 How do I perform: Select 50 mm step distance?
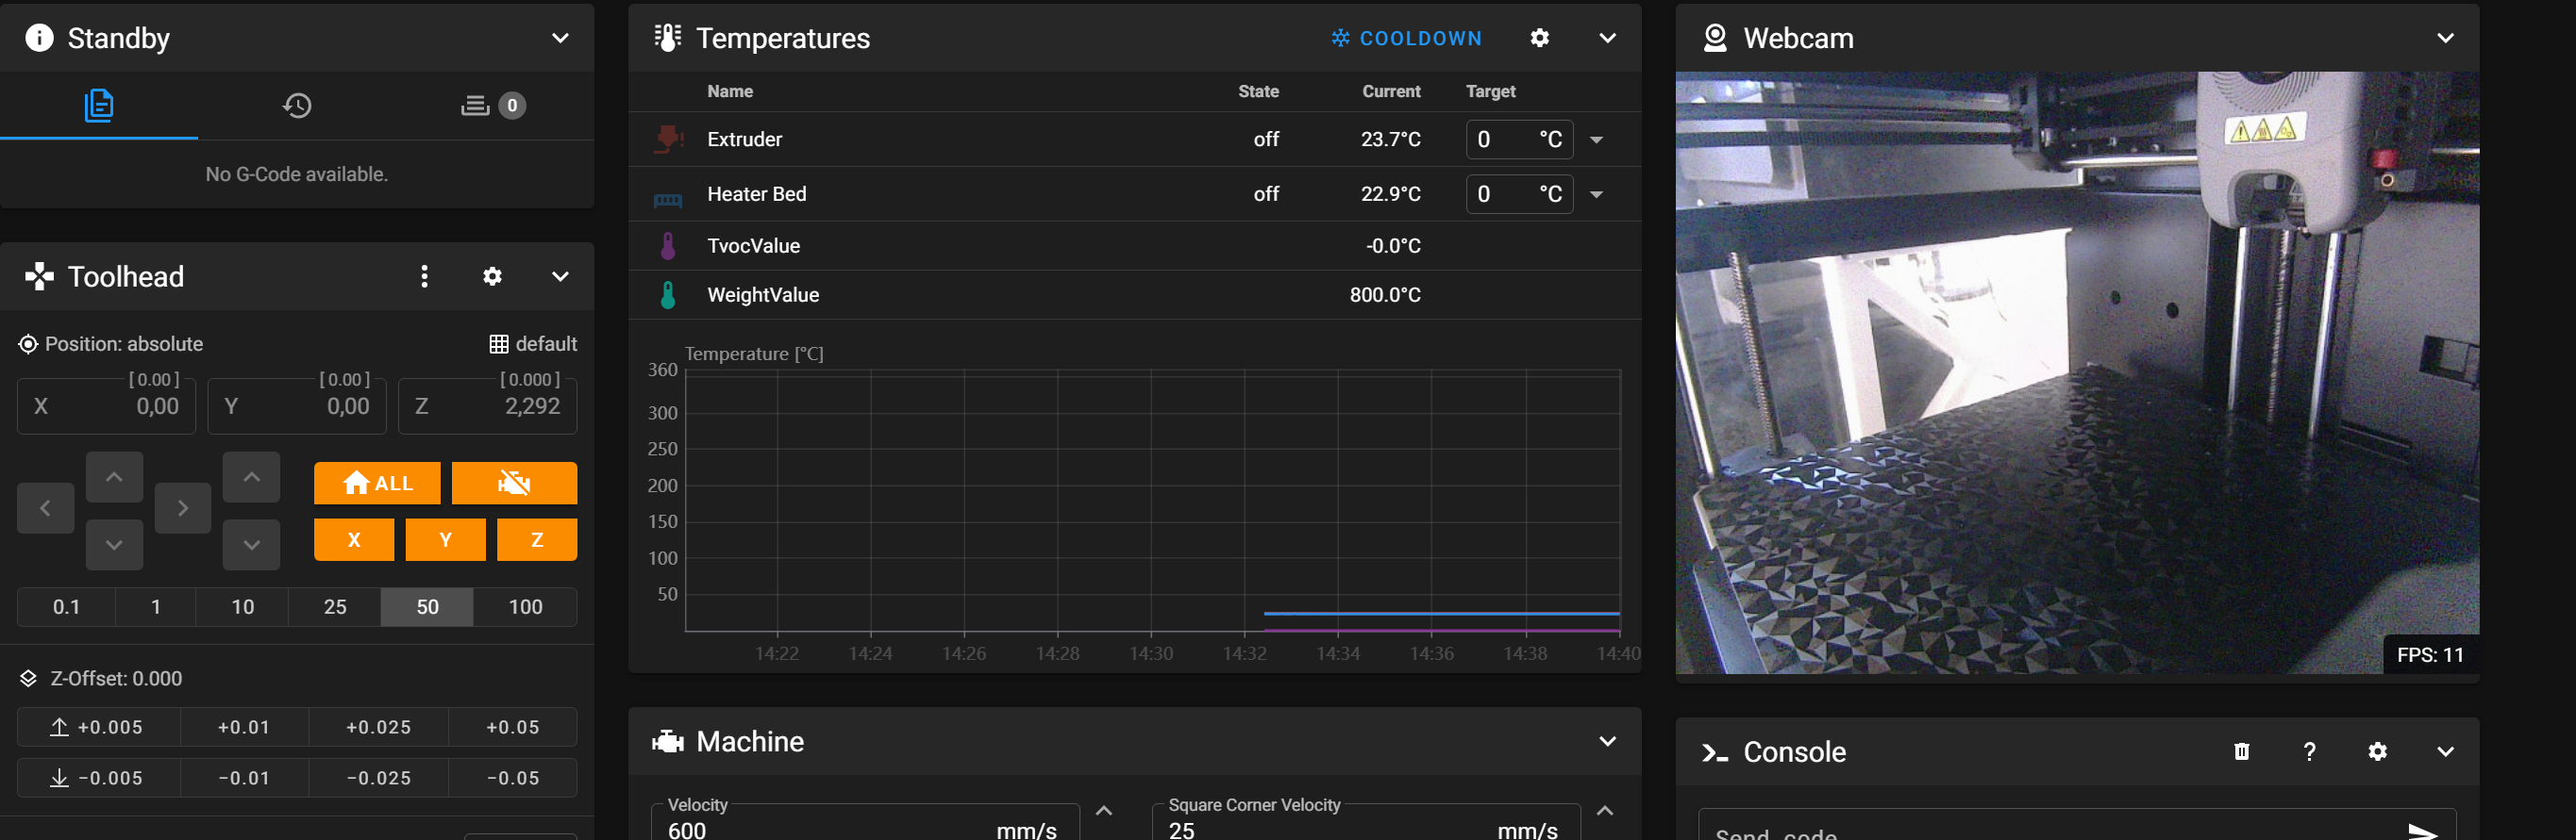[427, 607]
